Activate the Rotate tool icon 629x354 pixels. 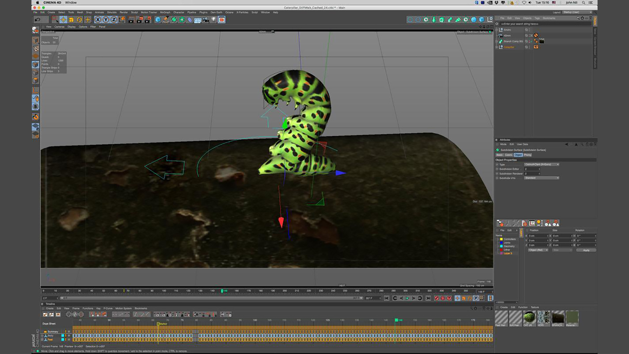click(x=79, y=20)
